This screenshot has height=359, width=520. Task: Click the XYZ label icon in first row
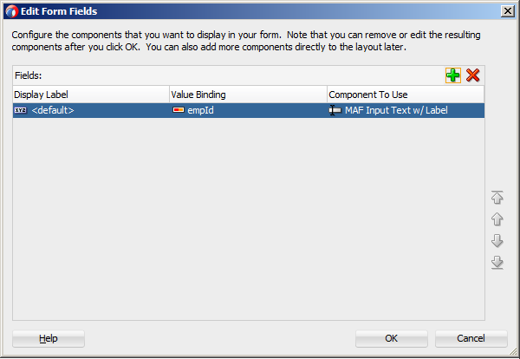[x=21, y=110]
